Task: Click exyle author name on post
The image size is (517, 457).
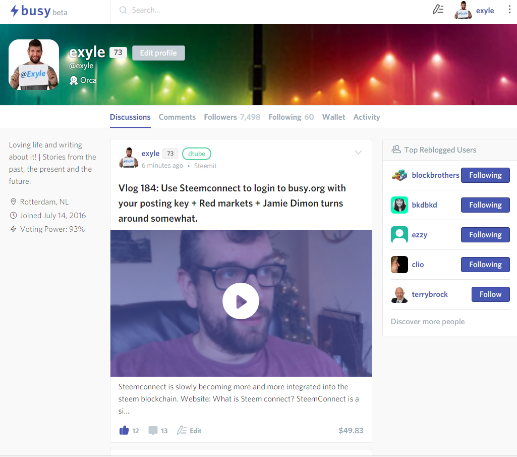Action: coord(150,154)
